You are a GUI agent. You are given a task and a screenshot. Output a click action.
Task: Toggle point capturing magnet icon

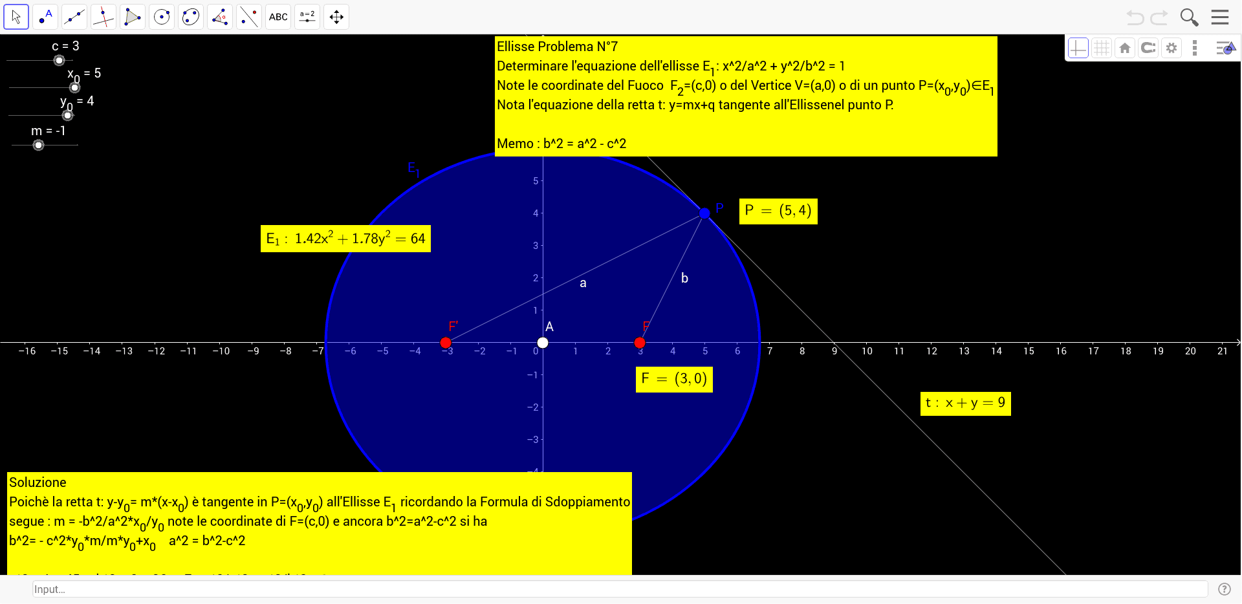click(1148, 48)
